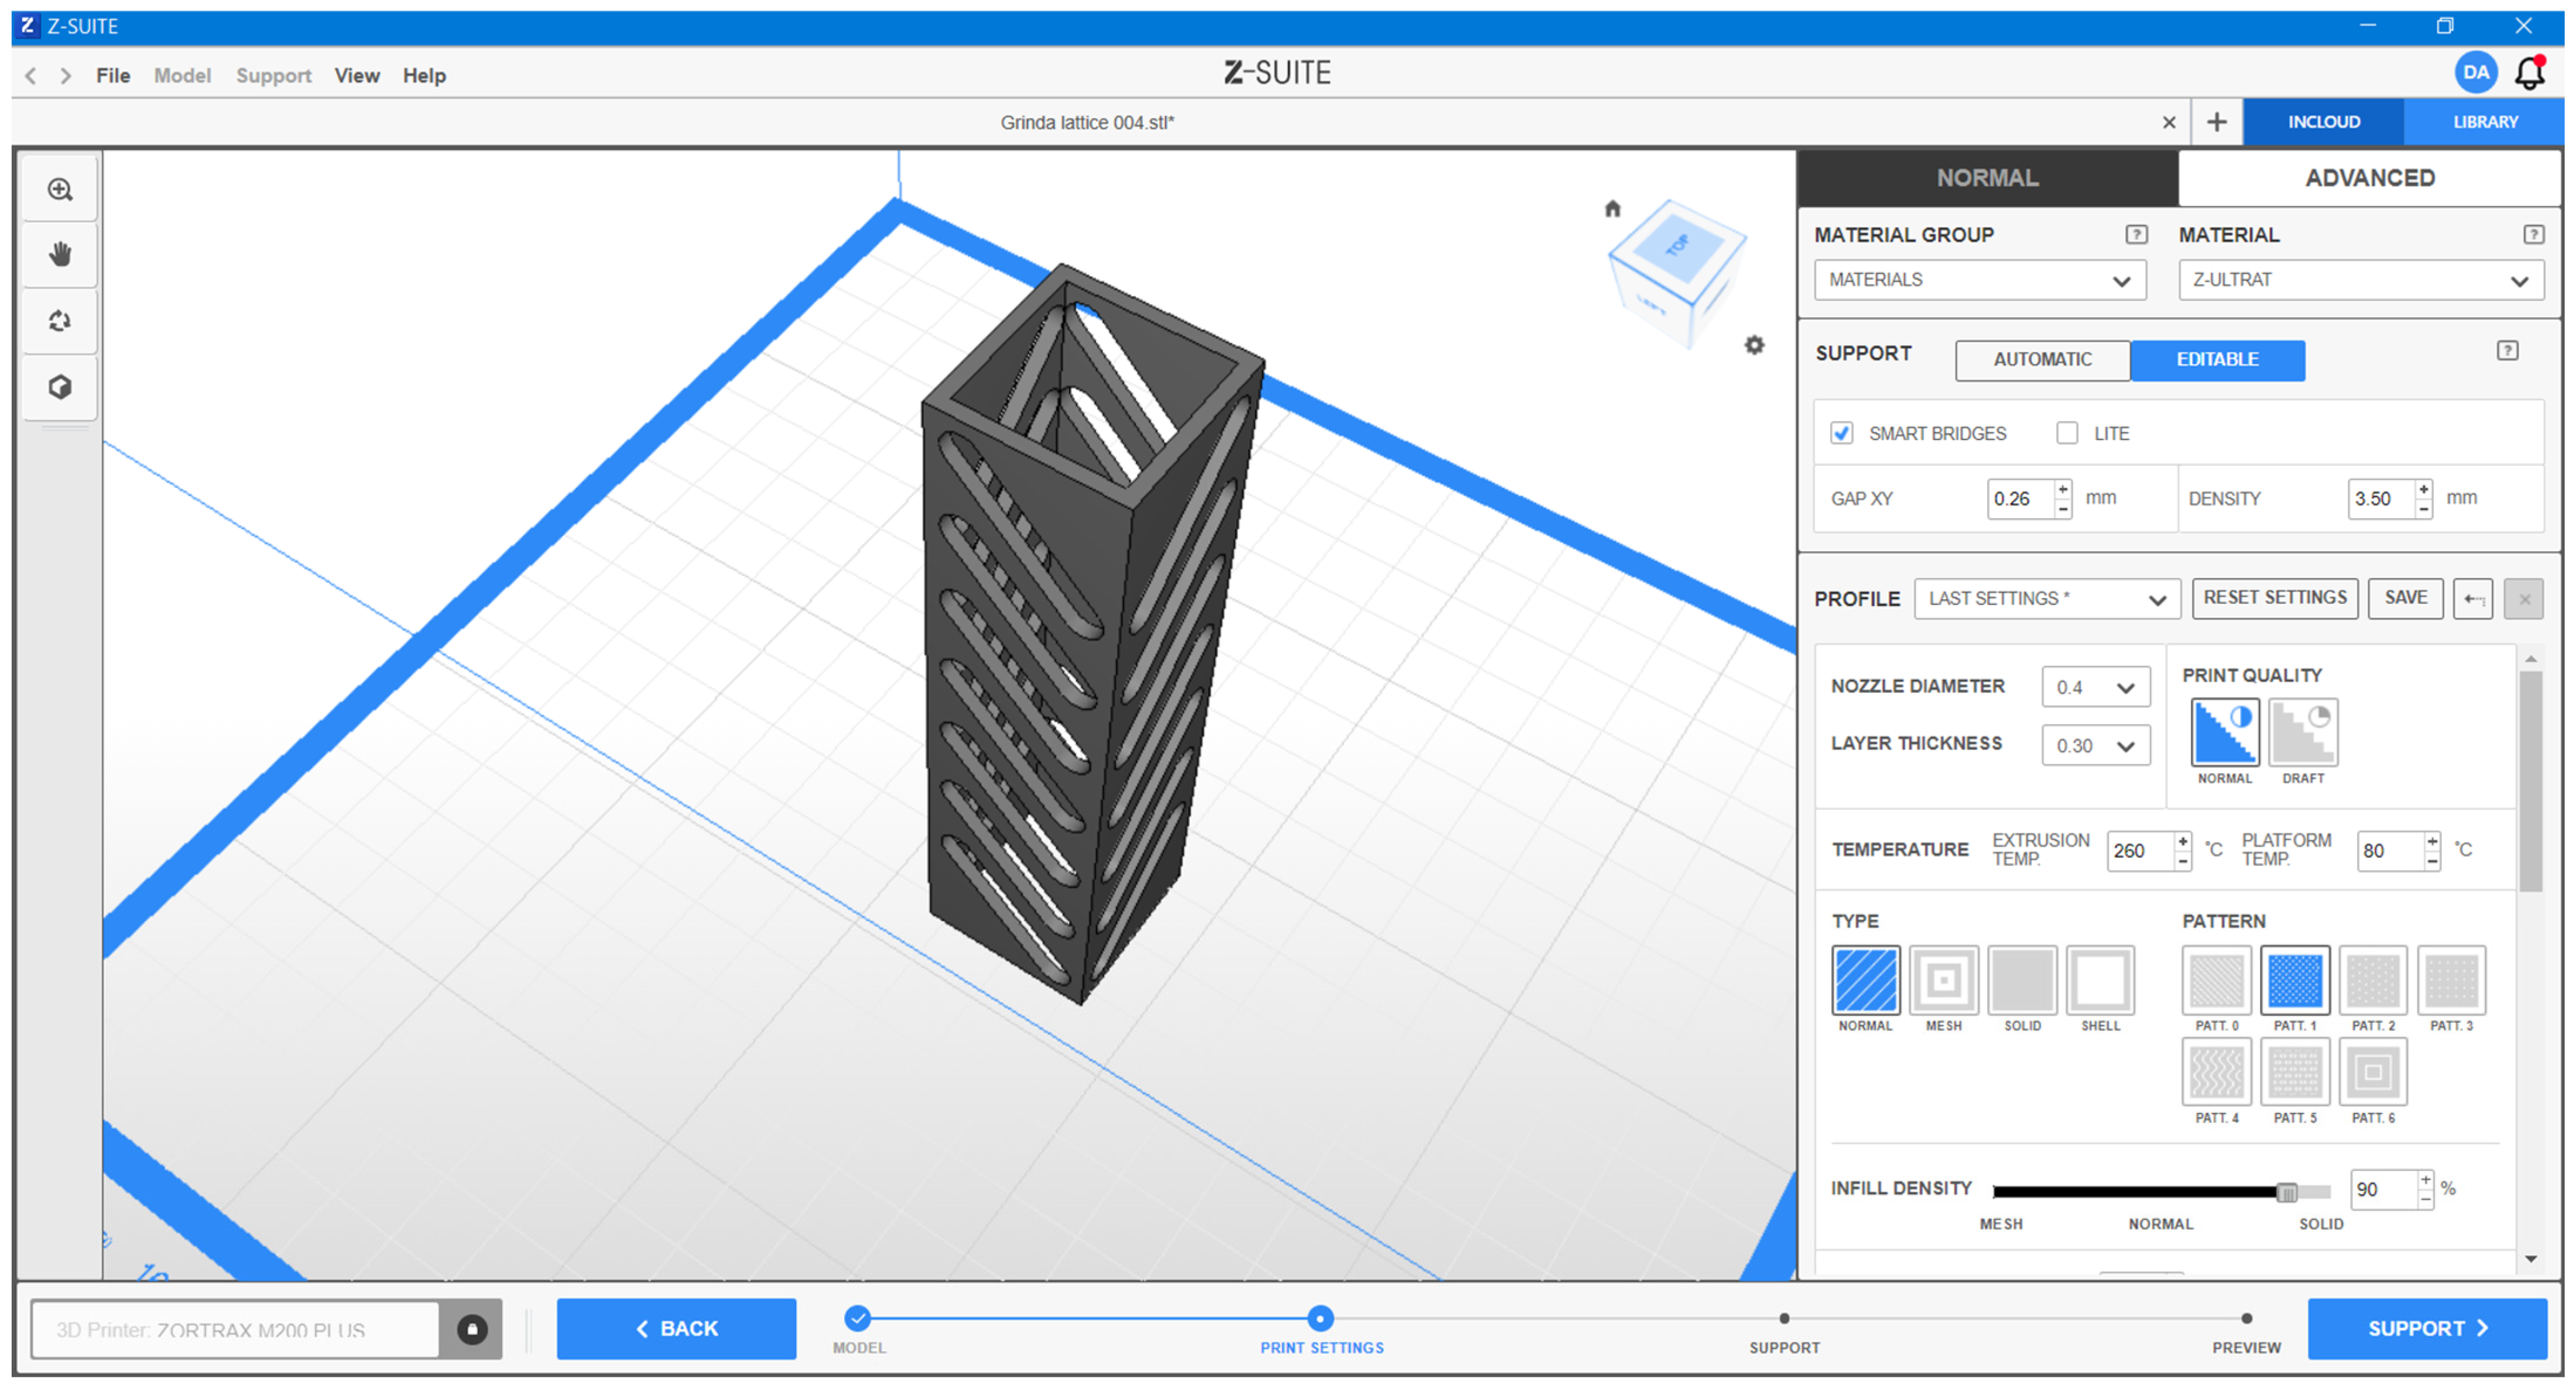Uncheck the Smart Bridges checkbox
The width and height of the screenshot is (2576, 1389).
1841,433
